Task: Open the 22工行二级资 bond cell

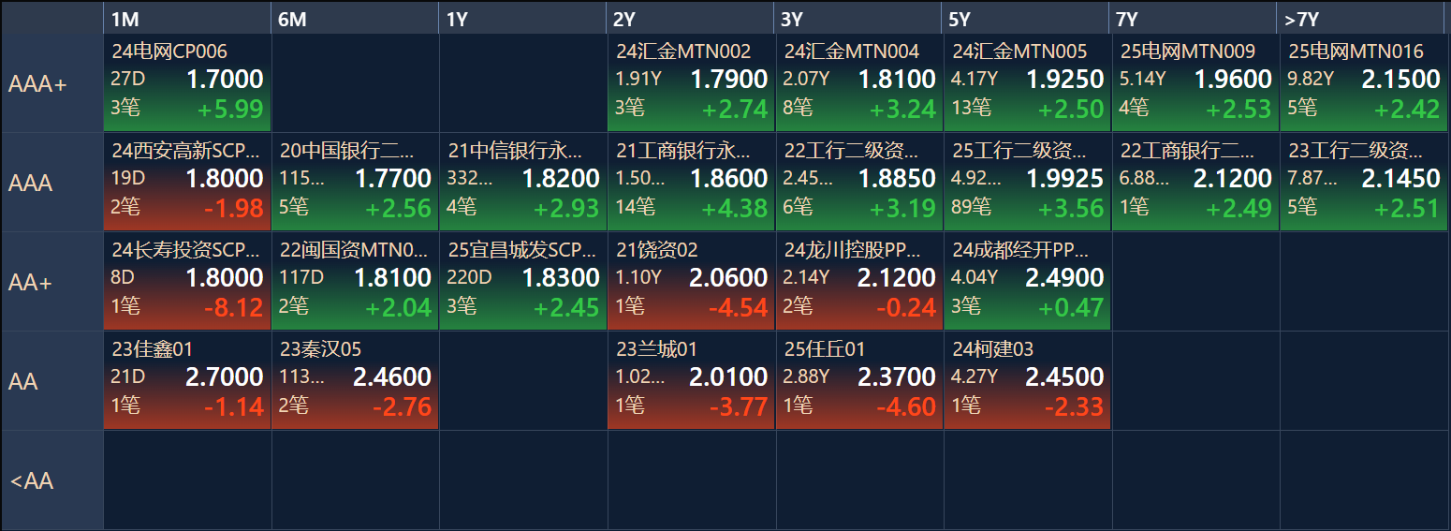Action: point(859,184)
